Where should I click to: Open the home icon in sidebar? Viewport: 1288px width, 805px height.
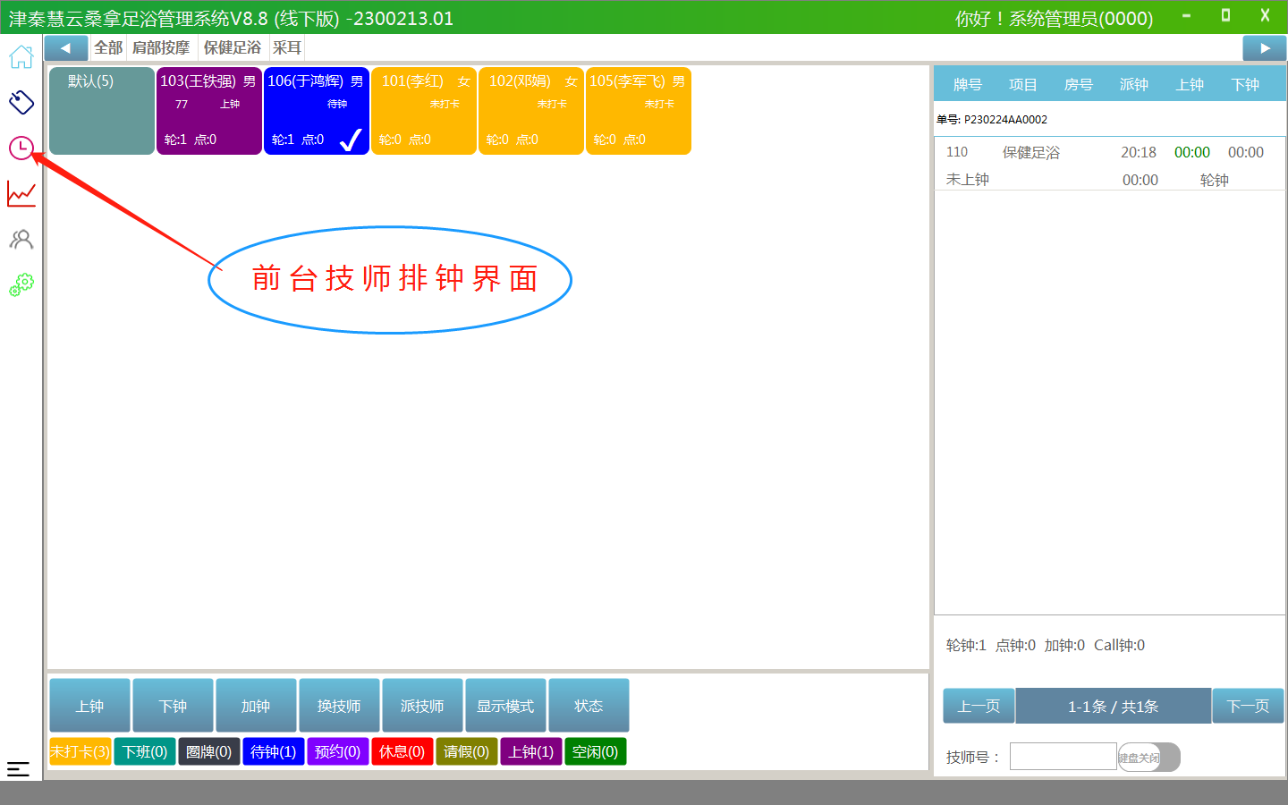pyautogui.click(x=21, y=57)
